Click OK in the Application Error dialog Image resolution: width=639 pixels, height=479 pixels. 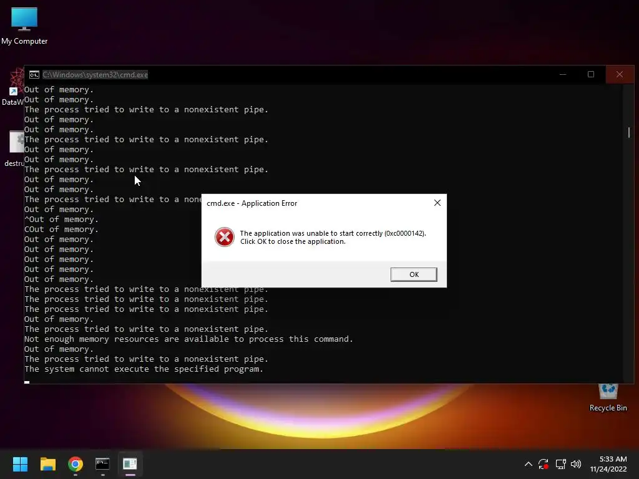coord(414,274)
